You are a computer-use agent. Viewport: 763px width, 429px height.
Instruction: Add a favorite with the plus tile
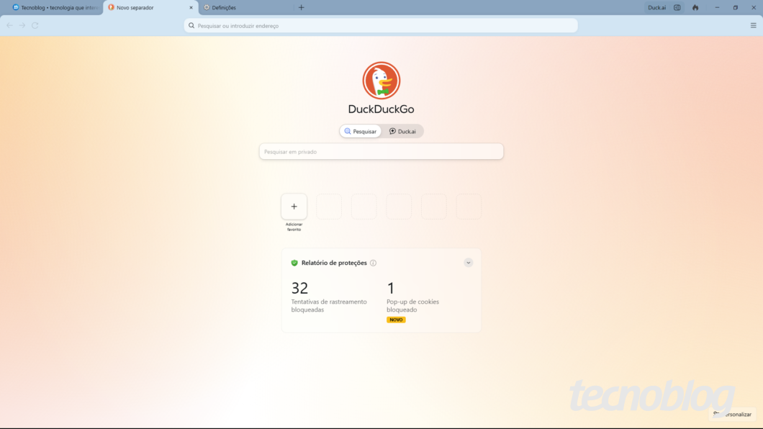coord(294,207)
